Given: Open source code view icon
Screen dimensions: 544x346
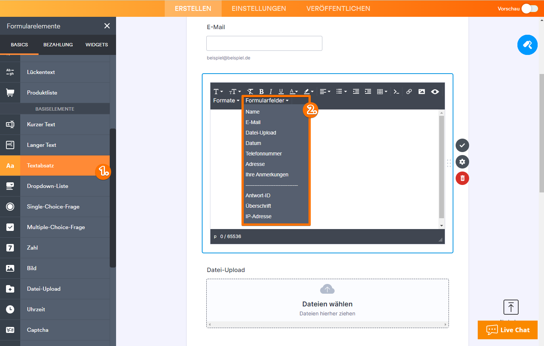Looking at the screenshot, I should 396,92.
